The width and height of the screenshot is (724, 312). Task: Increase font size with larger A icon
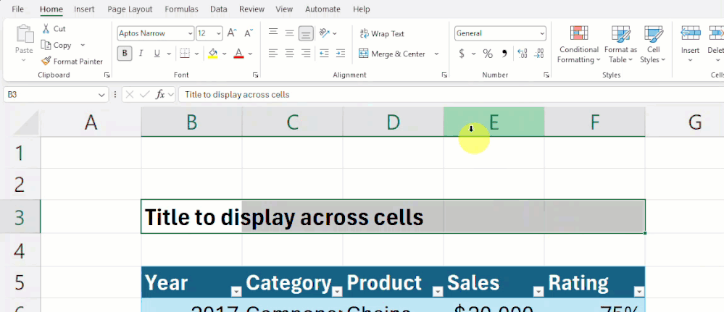coord(232,33)
